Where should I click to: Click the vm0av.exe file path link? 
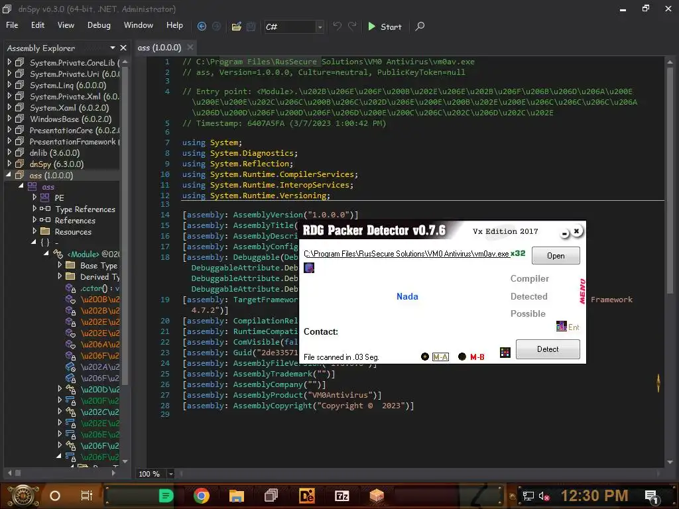click(406, 254)
